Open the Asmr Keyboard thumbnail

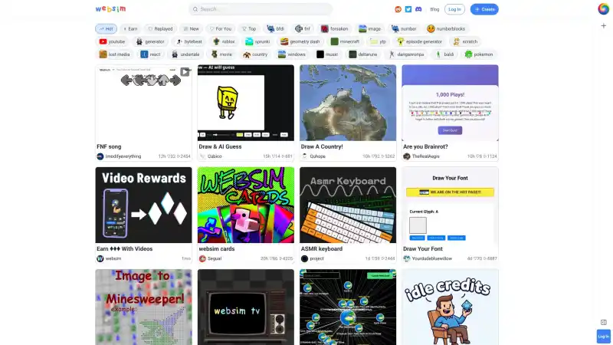pos(348,205)
